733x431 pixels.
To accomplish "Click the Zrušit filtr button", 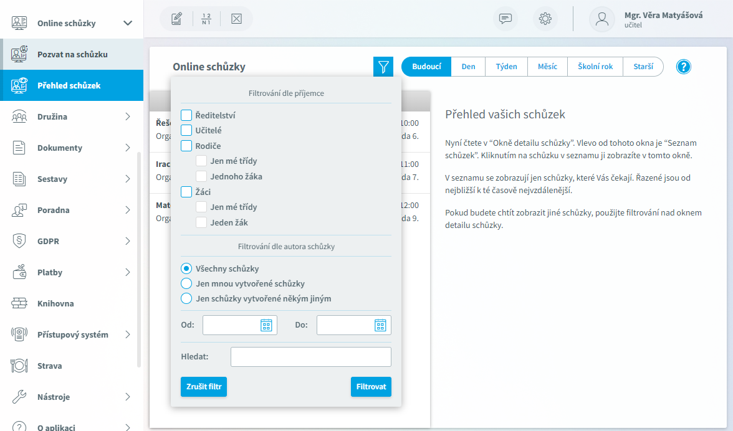I will click(204, 387).
